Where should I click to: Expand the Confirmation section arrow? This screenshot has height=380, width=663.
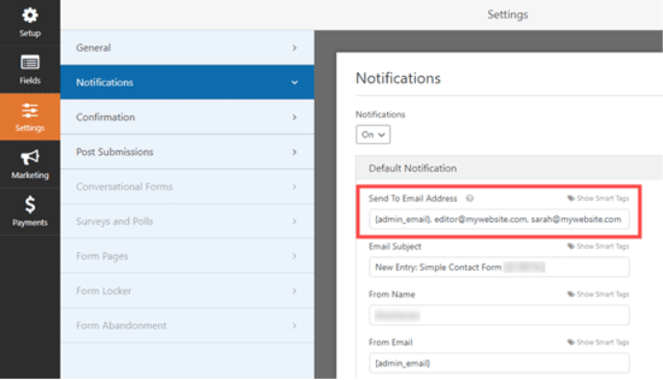click(x=294, y=117)
